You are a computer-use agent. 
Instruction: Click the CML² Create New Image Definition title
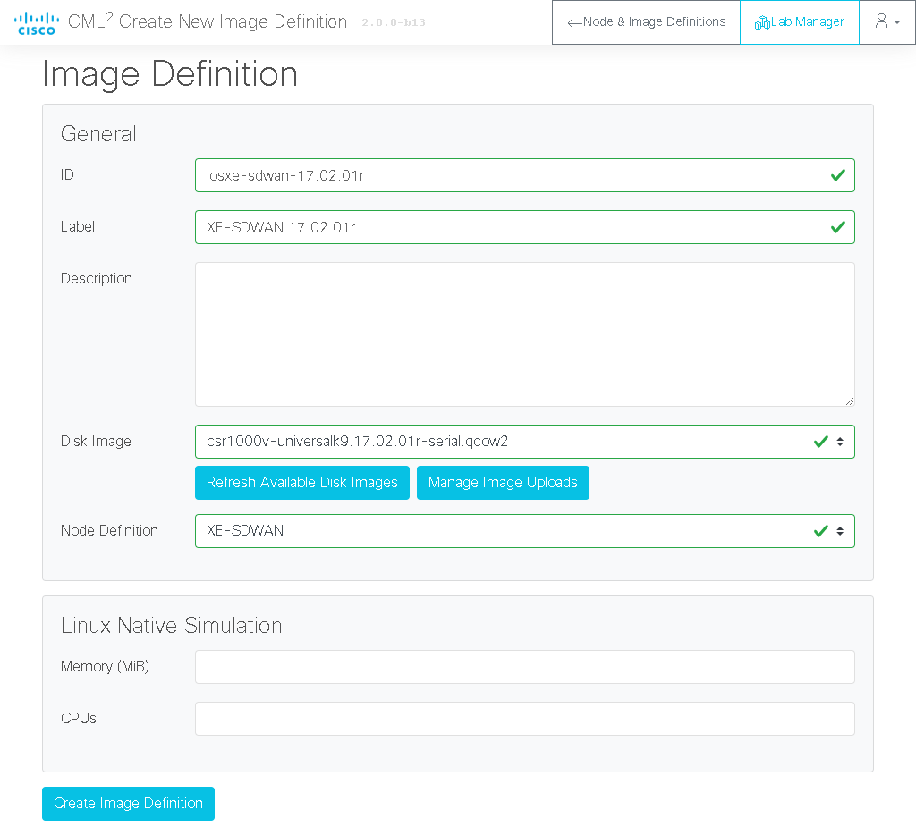208,21
